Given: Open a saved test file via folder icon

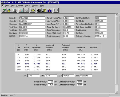Looking at the screenshot, I should (9, 10).
